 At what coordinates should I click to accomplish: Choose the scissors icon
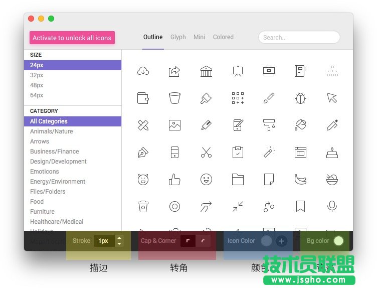pos(206,152)
